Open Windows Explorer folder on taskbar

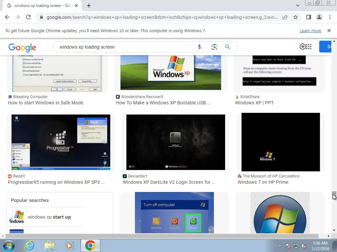point(50,246)
